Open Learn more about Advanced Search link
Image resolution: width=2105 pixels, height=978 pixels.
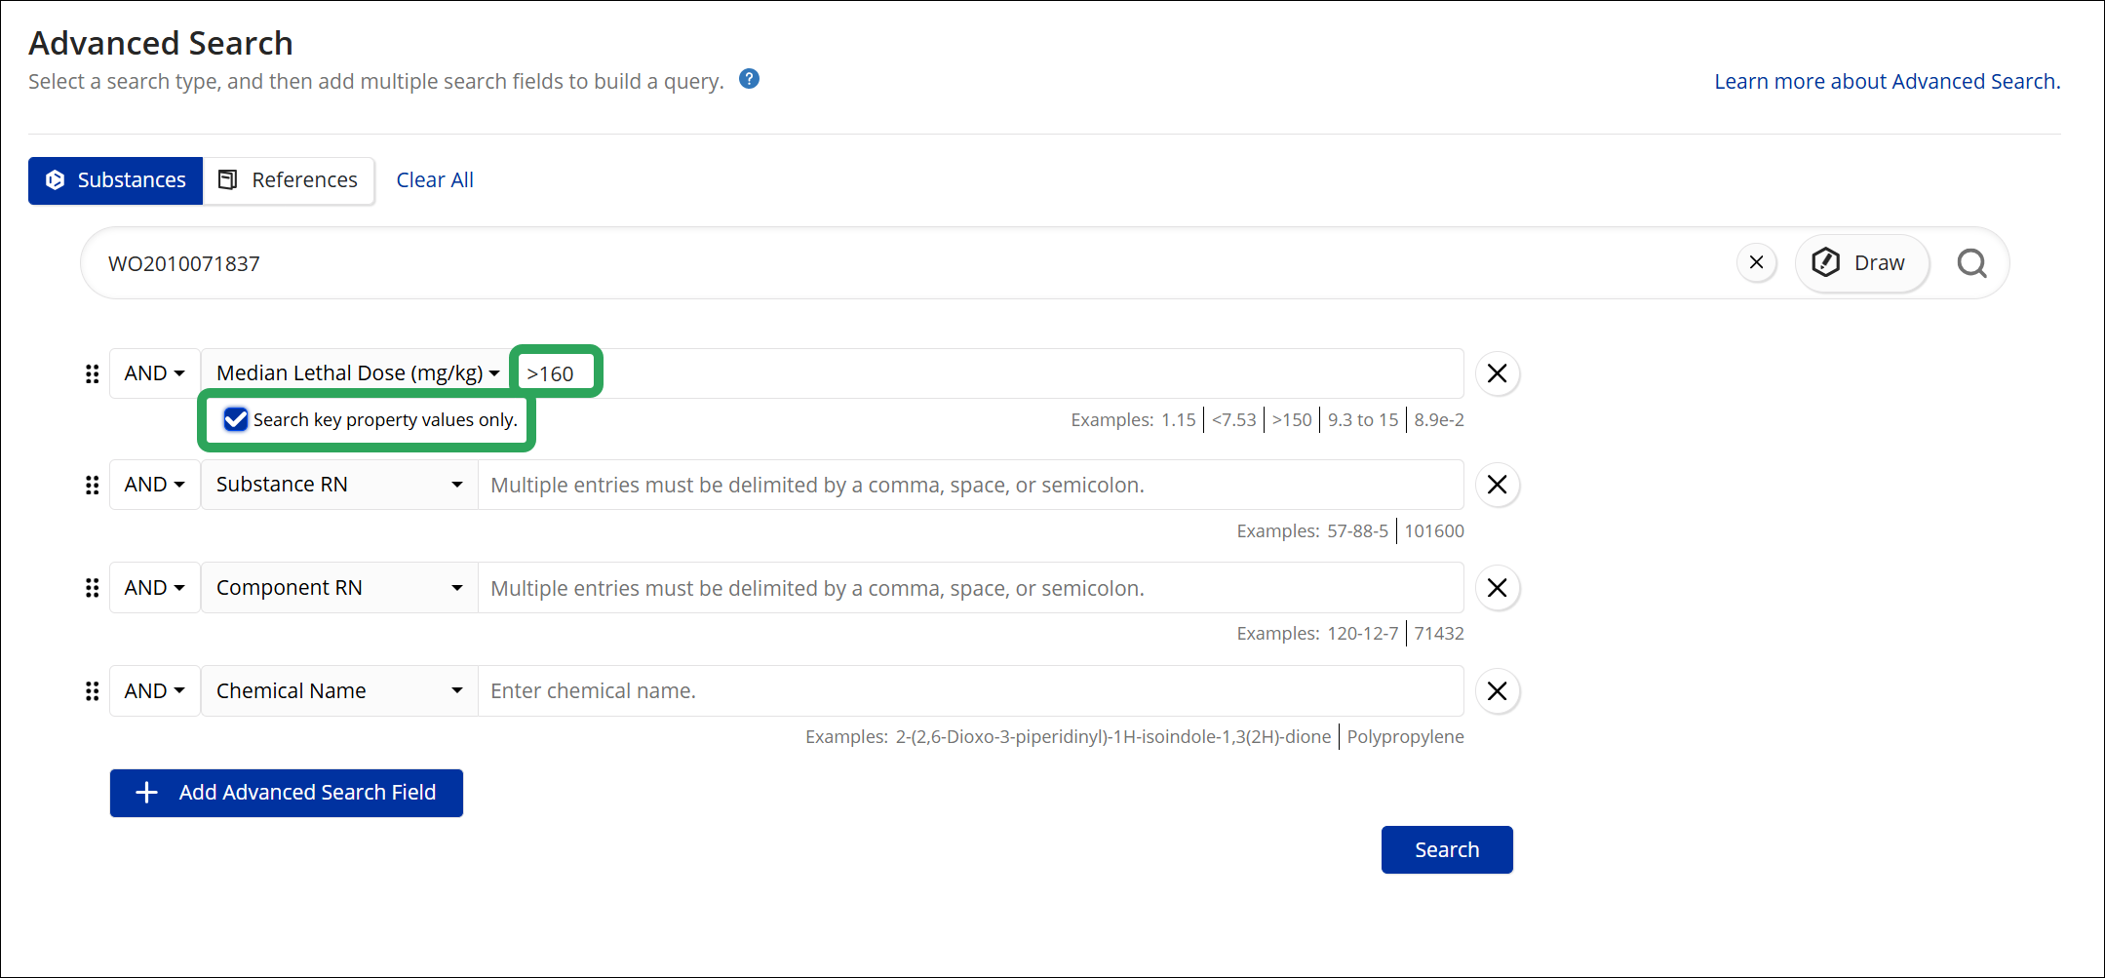(x=1887, y=81)
